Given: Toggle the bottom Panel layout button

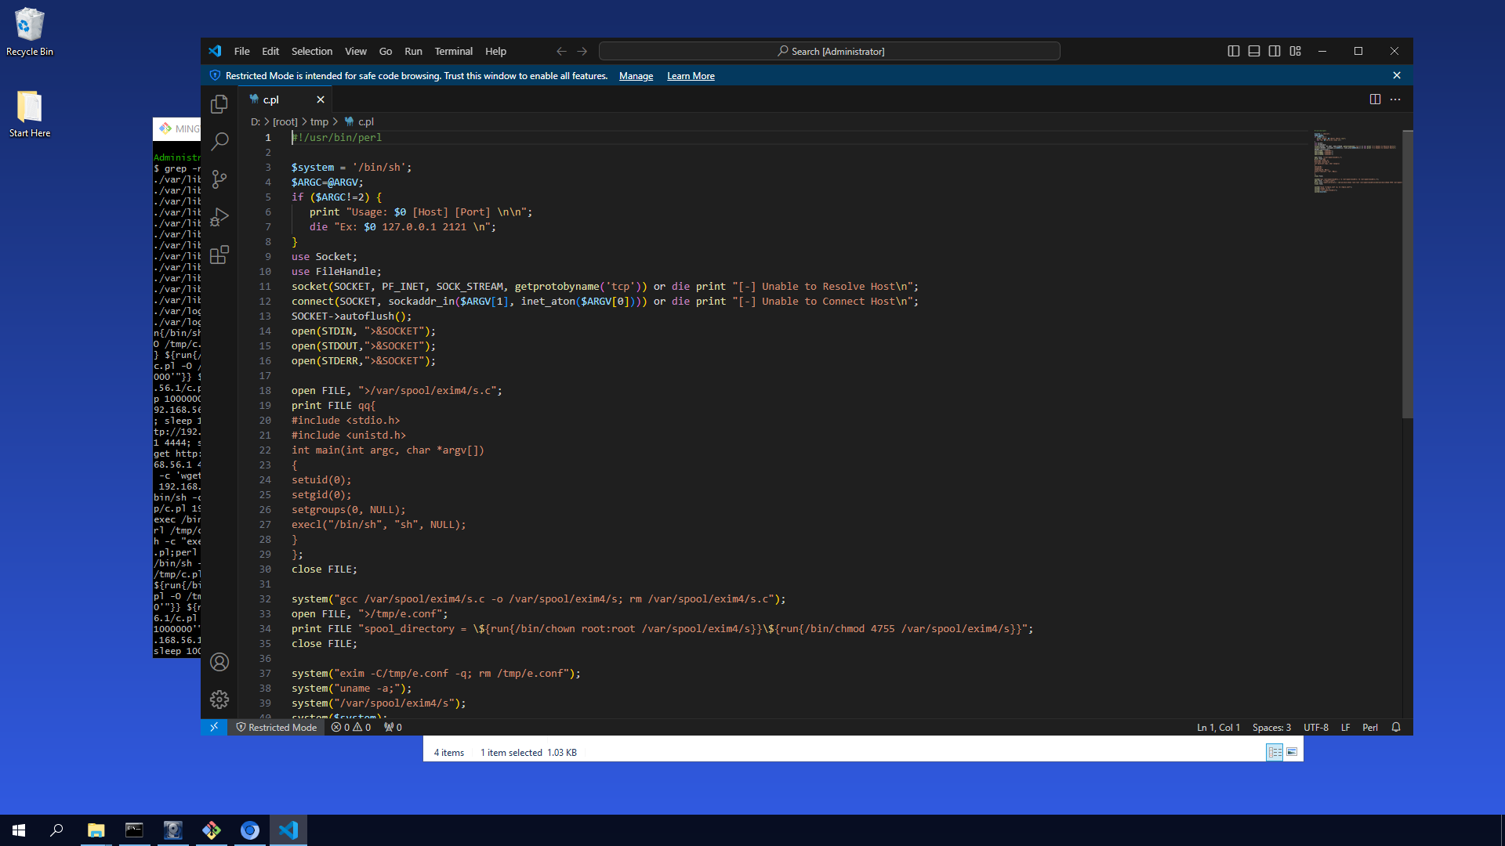Looking at the screenshot, I should [1254, 51].
